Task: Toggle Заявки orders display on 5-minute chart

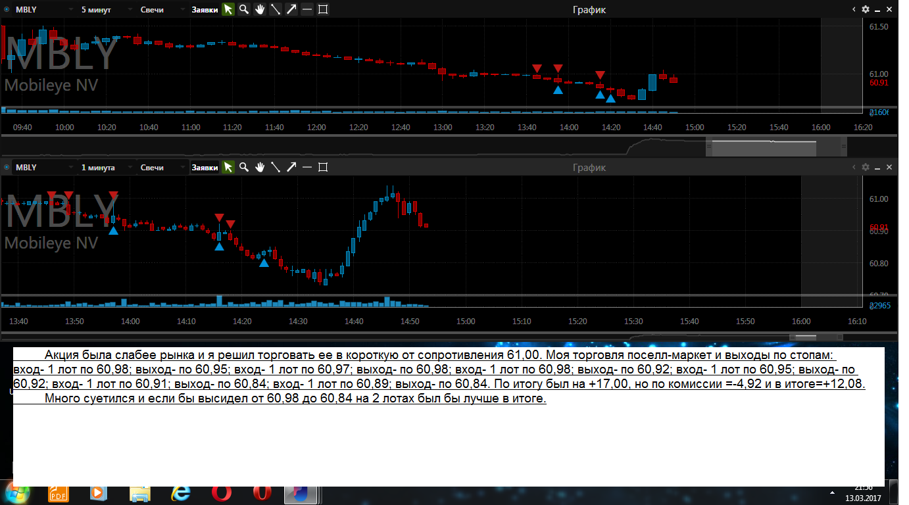Action: (x=205, y=9)
